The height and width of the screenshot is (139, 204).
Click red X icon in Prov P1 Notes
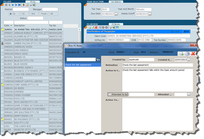[193, 54]
